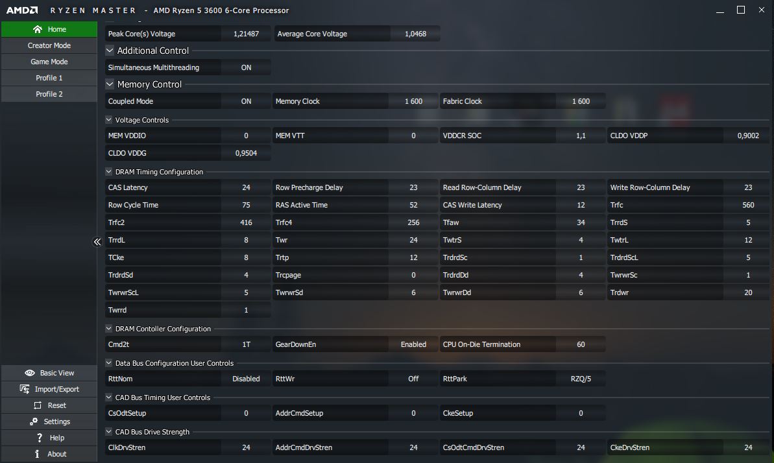Viewport: 774px width, 463px height.
Task: Click the CkeDrvStren value 24
Action: 748,447
